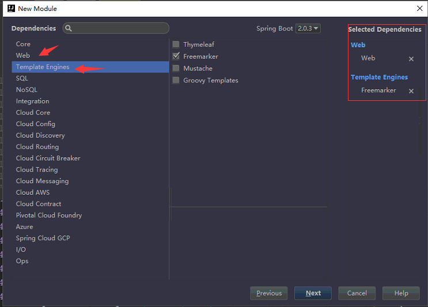Select the Ops category
Screen dimensions: 428x307
coord(90,261)
